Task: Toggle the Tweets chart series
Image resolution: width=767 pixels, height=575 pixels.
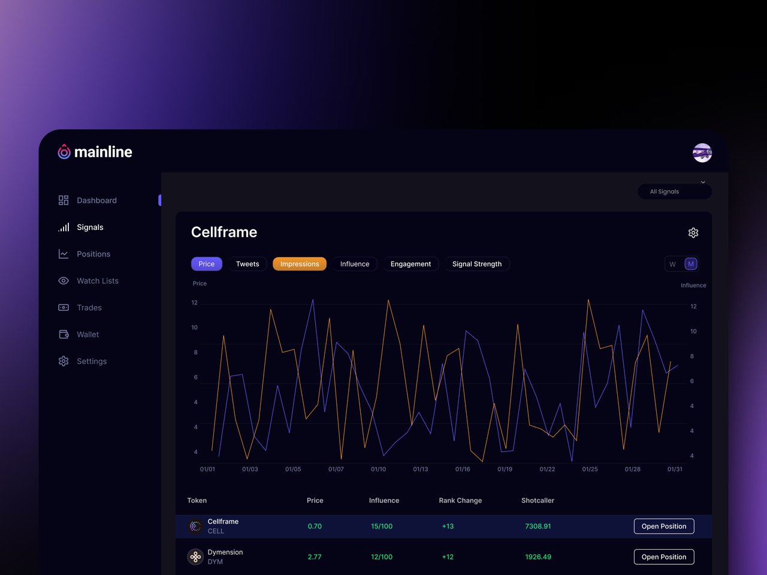Action: 247,264
